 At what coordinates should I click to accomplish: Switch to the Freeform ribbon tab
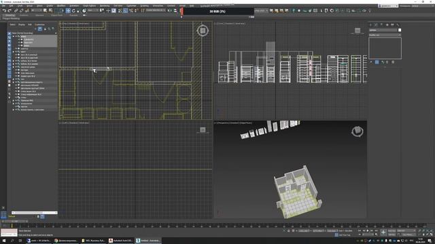point(24,15)
